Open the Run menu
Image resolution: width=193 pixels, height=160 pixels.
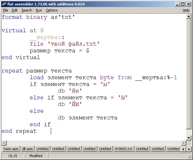[x=39, y=10]
